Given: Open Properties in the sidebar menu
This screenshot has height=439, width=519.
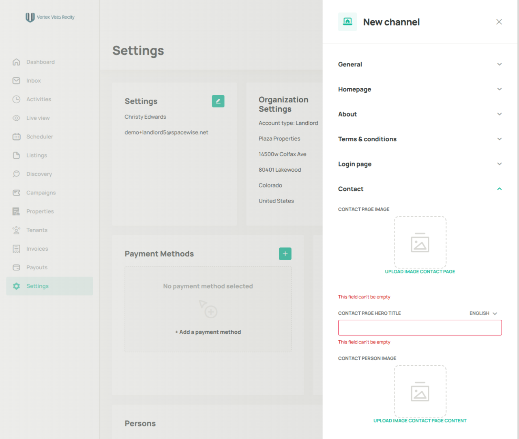Looking at the screenshot, I should point(40,211).
